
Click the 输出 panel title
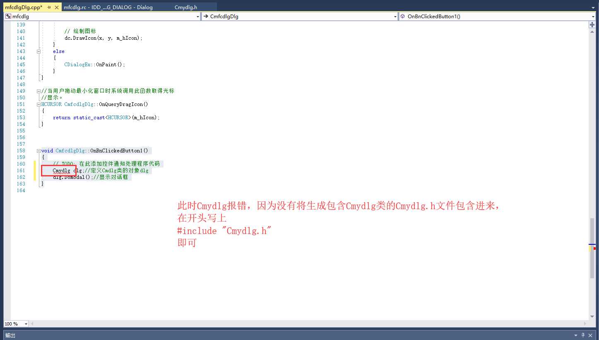coord(10,335)
